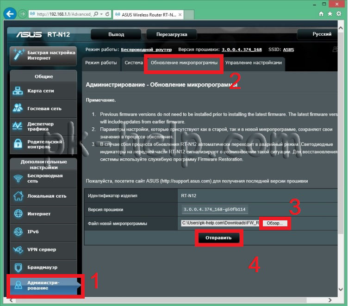Open Диспетчер трафика menu label
Viewport: 348px width, 306px height.
[40, 126]
